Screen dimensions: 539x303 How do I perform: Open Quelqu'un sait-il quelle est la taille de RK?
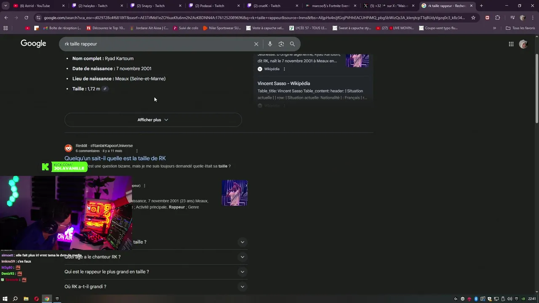click(115, 158)
